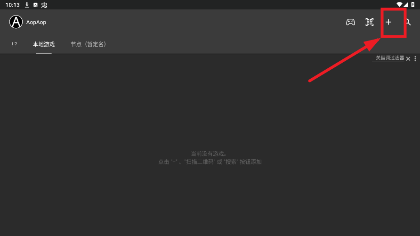Viewport: 420px width, 236px height.
Task: Tap the 当前没有游戏 empty message
Action: (x=210, y=154)
